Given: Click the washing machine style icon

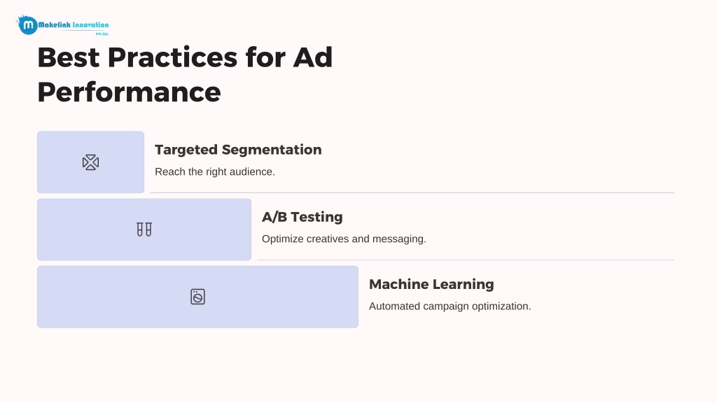Looking at the screenshot, I should pos(197,297).
